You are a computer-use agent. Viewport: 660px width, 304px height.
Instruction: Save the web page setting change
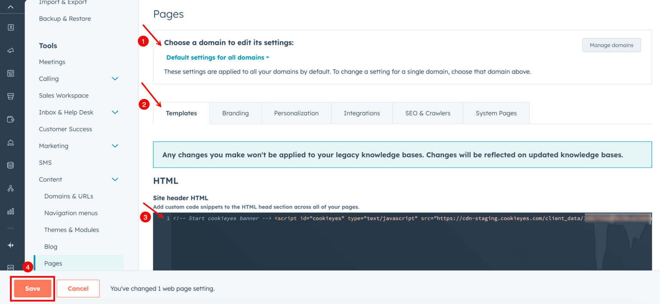pyautogui.click(x=33, y=289)
